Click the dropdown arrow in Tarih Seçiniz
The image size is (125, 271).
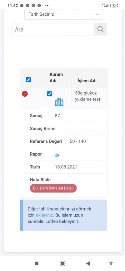[x=97, y=14]
